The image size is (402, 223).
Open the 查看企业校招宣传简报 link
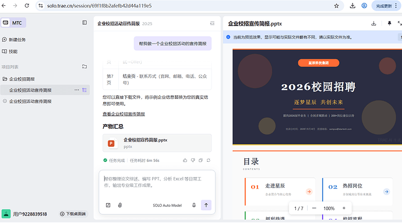(124, 114)
